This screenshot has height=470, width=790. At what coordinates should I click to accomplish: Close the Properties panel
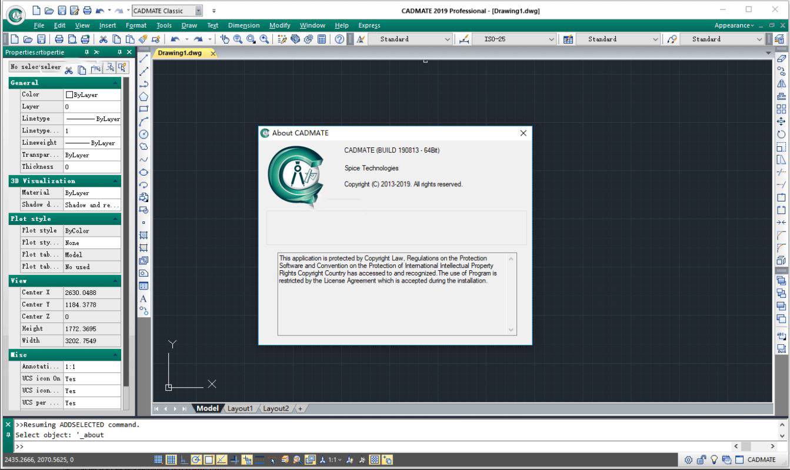pos(129,52)
